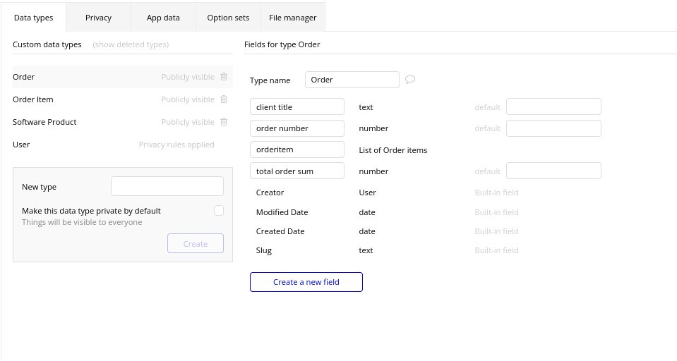The image size is (677, 361).
Task: Open comment bubble next to Type name
Action: coord(410,80)
